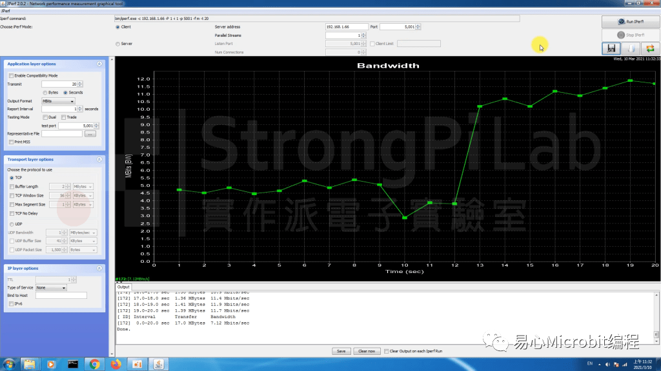Open Google Chrome from the taskbar
This screenshot has width=661, height=371.
click(x=94, y=365)
